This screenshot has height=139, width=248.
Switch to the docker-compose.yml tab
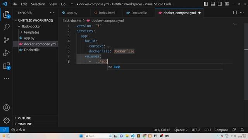coord(177,13)
